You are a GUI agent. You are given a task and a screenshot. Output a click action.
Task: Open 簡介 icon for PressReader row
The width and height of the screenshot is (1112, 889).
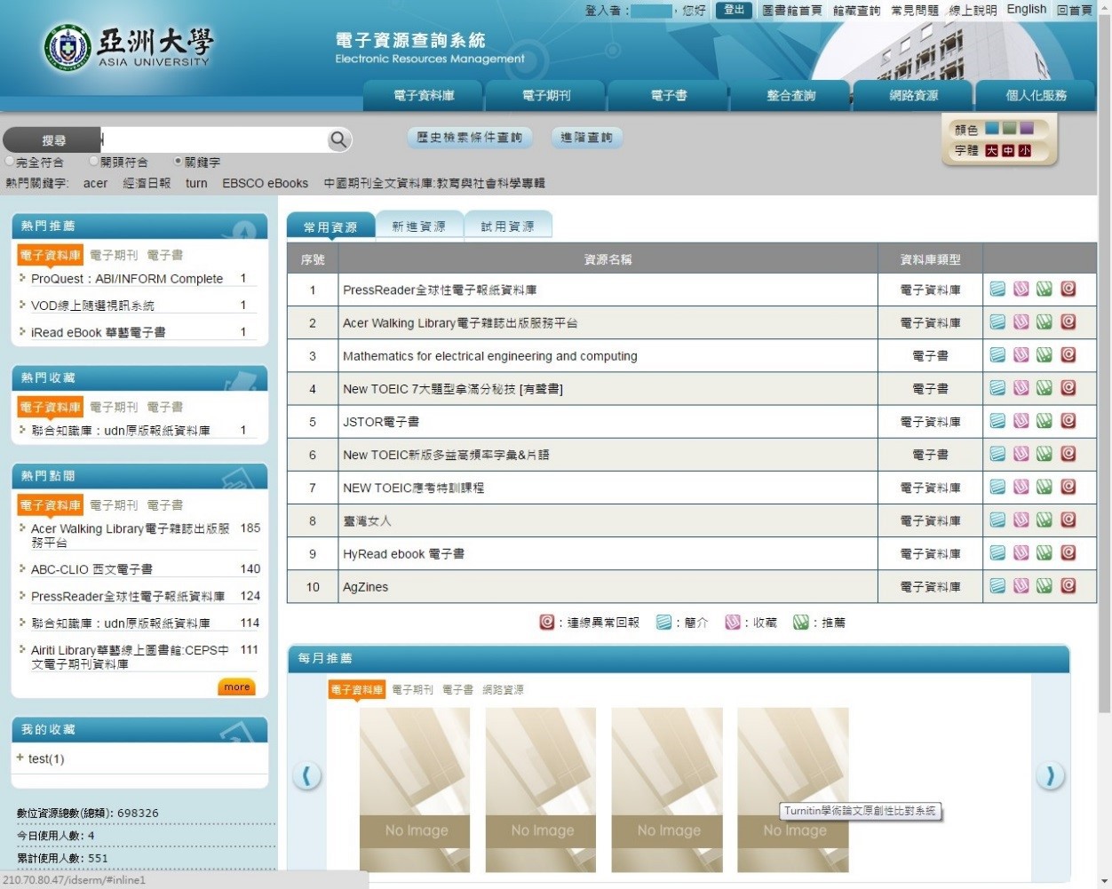click(997, 289)
